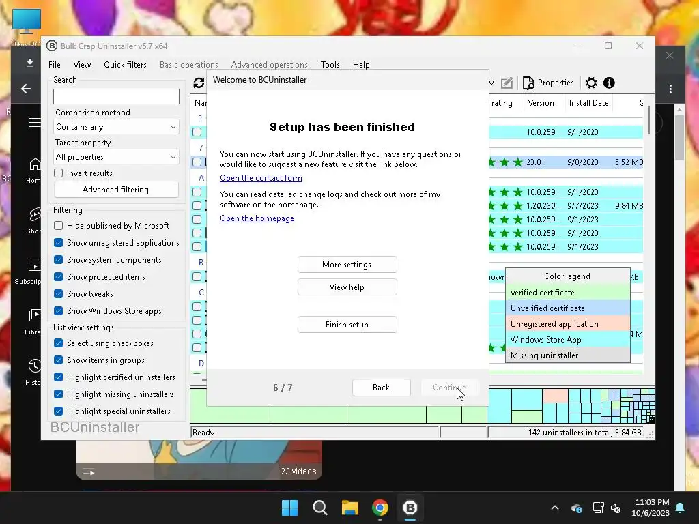Click three-dot menu in background window
Image resolution: width=699 pixels, height=524 pixels.
coord(670,89)
